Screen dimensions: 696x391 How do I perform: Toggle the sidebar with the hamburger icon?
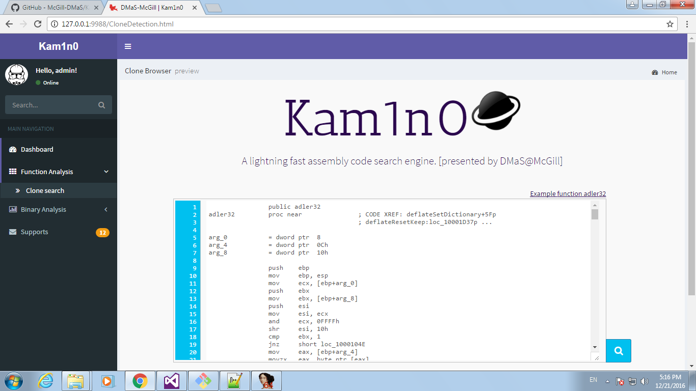tap(128, 46)
